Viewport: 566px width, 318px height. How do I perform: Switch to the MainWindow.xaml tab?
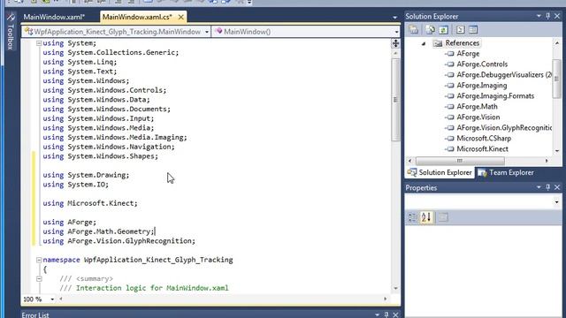coord(54,17)
